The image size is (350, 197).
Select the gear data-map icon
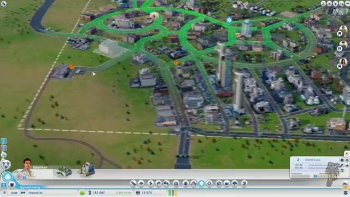[342, 160]
